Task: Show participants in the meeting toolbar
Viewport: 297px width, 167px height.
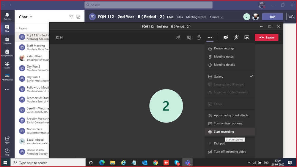Action: (178, 37)
